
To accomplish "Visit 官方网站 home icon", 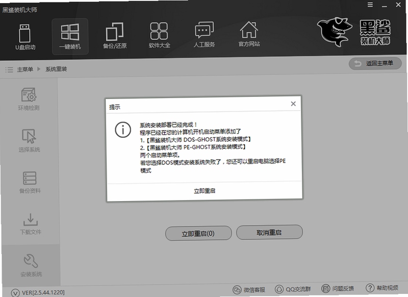I will click(249, 34).
